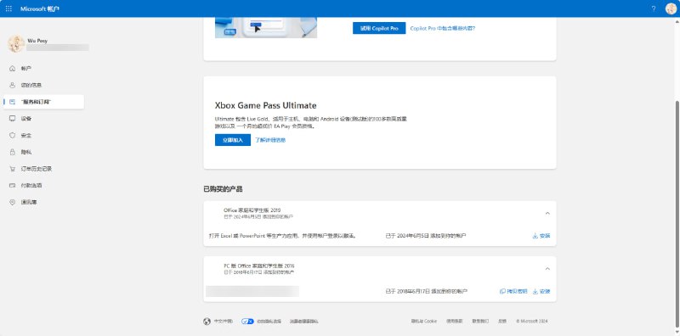The image size is (680, 336).
Task: Open 您的信息 in the sidebar
Action: (x=43, y=86)
